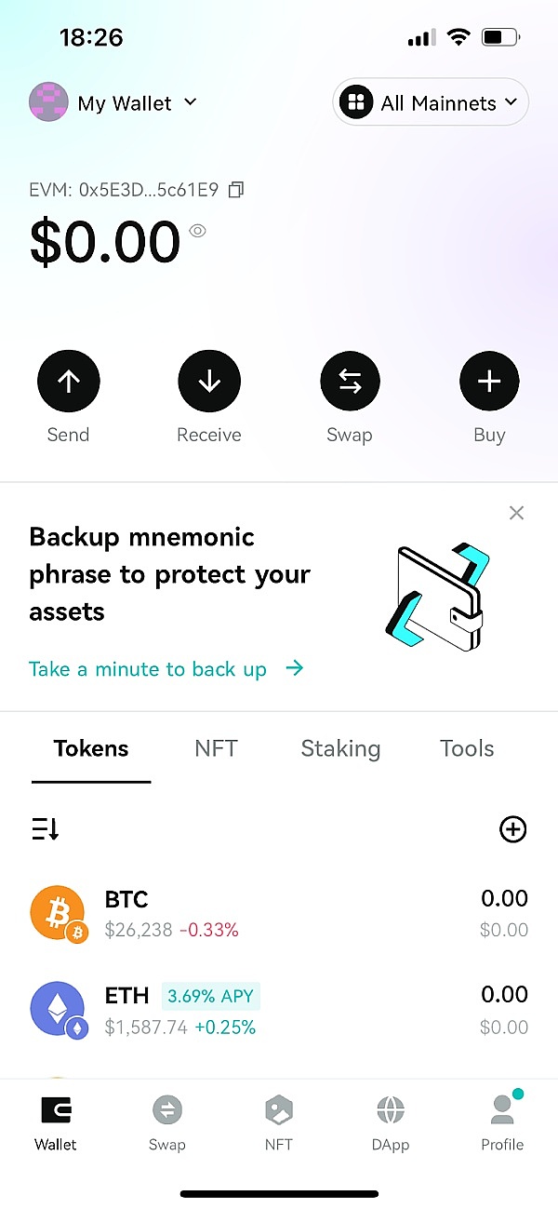Open the token sort order icon
Viewport: 558px width, 1209px height.
46,828
